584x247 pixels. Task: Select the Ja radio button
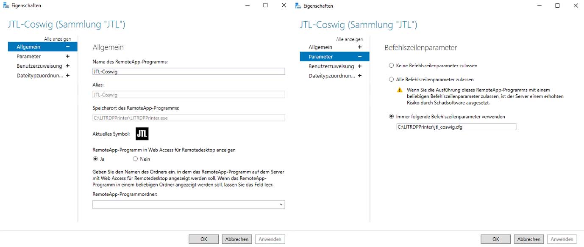click(x=95, y=159)
